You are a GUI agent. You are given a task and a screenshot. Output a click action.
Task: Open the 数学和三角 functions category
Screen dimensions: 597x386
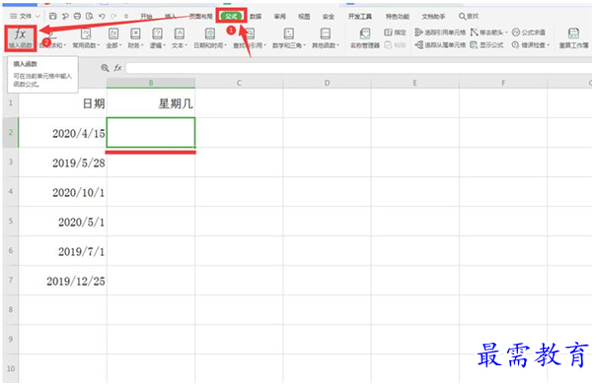pos(289,38)
